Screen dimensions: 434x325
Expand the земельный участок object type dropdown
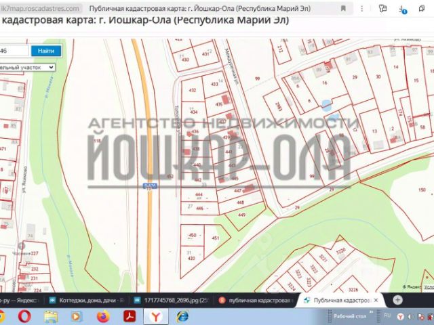[x=27, y=68]
